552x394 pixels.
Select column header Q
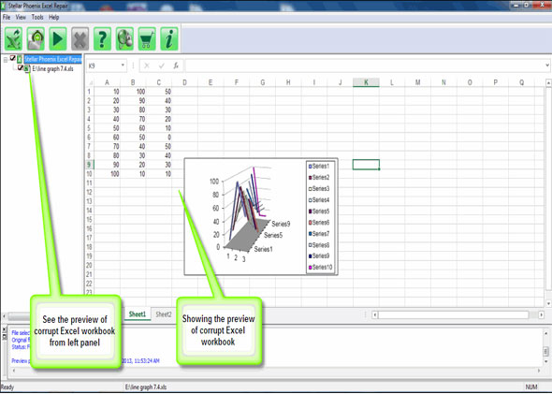[x=521, y=82]
